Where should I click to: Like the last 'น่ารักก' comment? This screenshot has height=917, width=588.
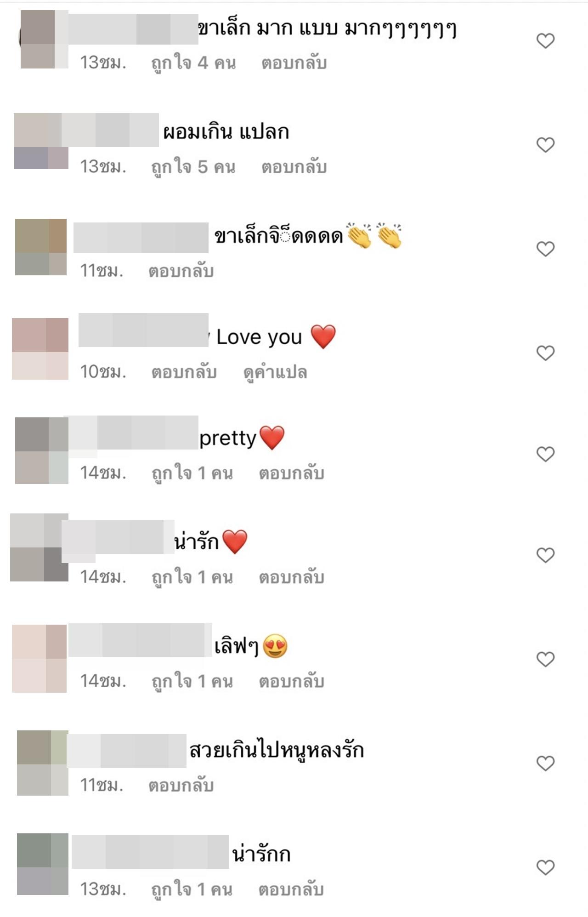point(545,867)
